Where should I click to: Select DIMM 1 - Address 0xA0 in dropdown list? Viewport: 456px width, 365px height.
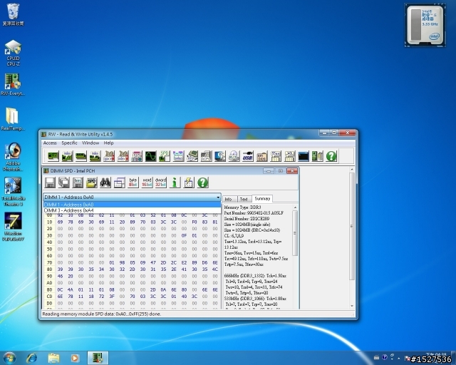tap(133, 205)
